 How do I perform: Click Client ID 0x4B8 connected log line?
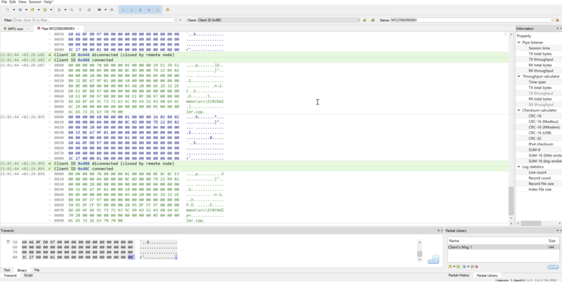(x=254, y=60)
